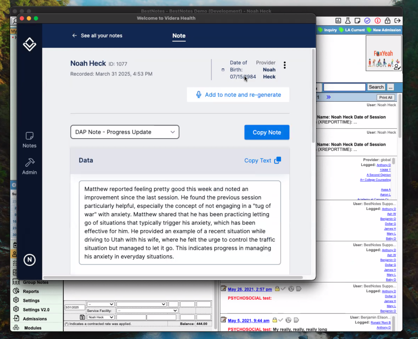The width and height of the screenshot is (418, 339).
Task: Click the Print All button
Action: 386,97
